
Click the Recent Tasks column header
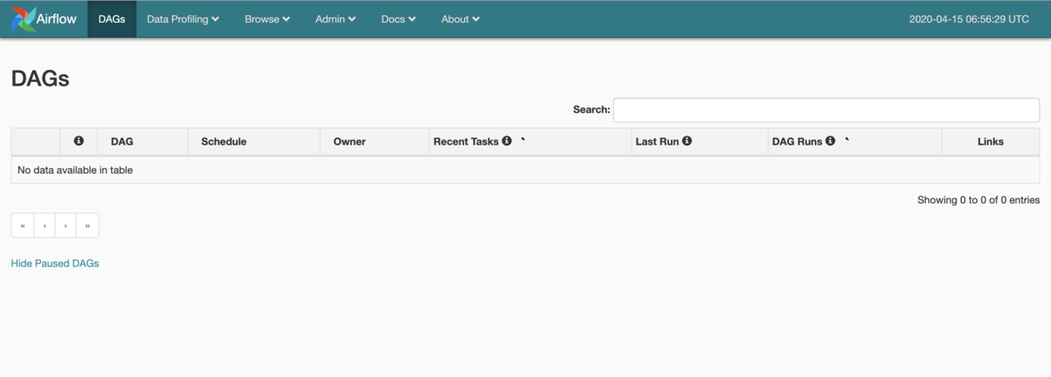pos(531,142)
